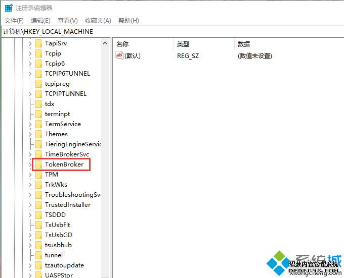Select the Themes key label
This screenshot has width=344, height=278.
pyautogui.click(x=56, y=134)
